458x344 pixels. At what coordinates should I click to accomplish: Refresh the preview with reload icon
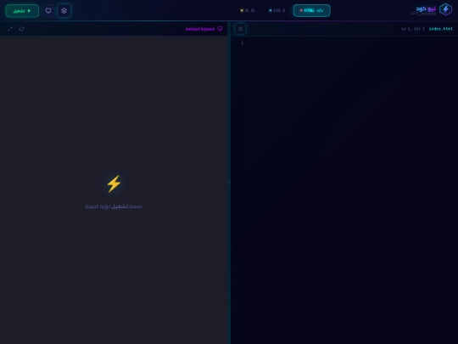tap(21, 29)
